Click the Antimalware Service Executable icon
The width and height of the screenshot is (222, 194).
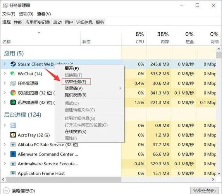(13, 164)
